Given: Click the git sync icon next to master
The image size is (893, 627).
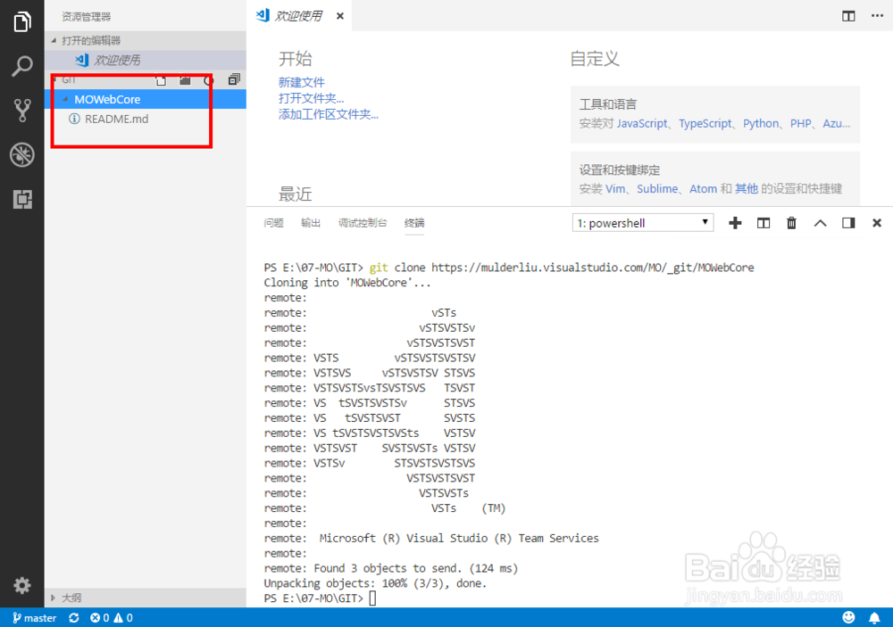Looking at the screenshot, I should click(x=73, y=617).
